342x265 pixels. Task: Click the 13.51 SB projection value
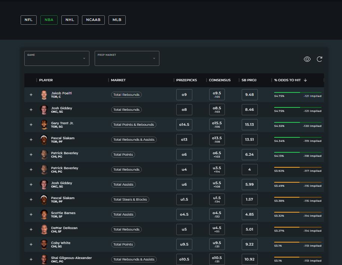coord(250,140)
